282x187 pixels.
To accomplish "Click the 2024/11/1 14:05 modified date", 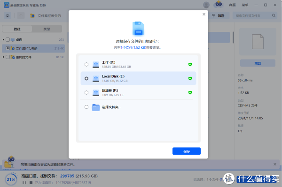I will click(x=250, y=118).
